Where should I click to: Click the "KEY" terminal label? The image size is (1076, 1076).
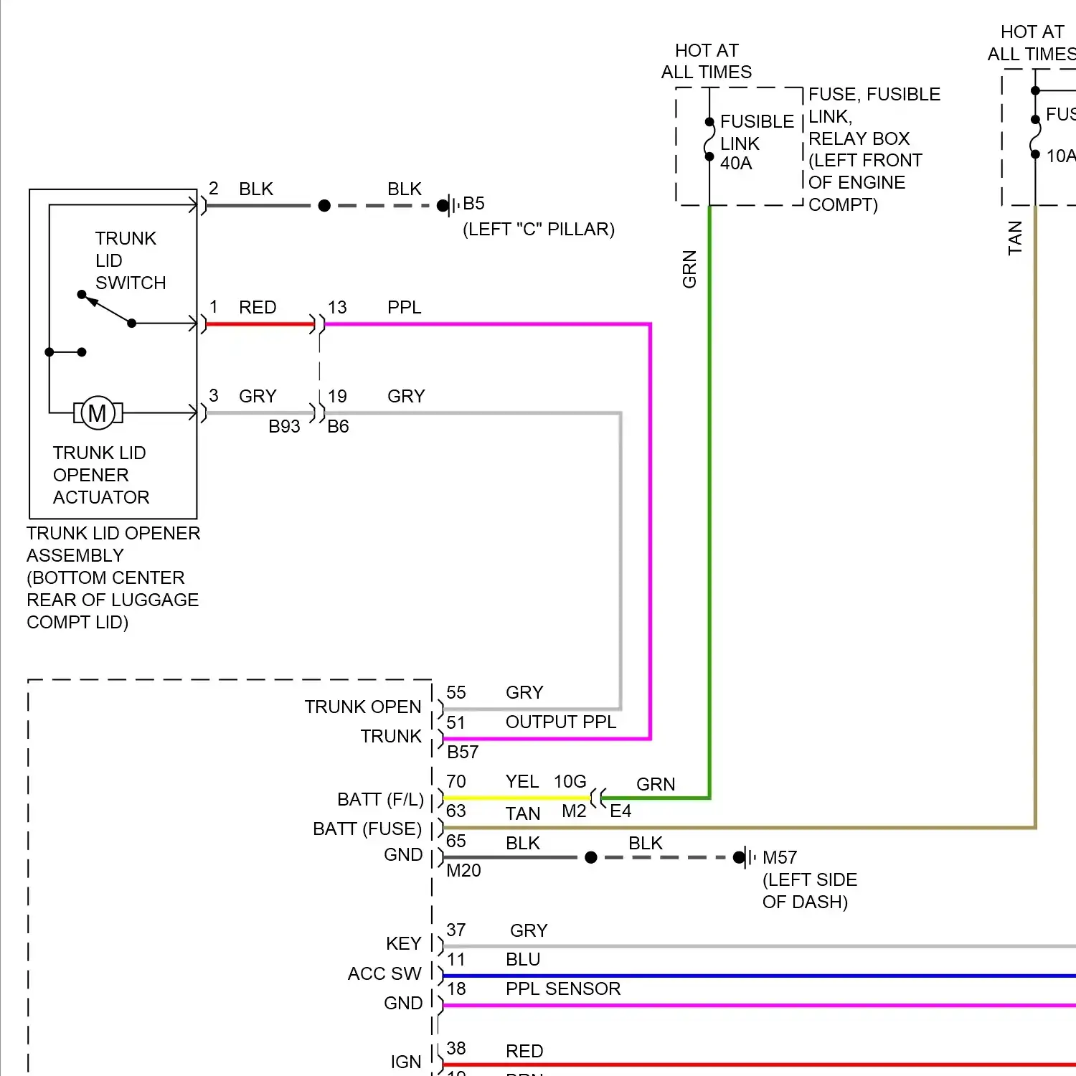coord(404,944)
